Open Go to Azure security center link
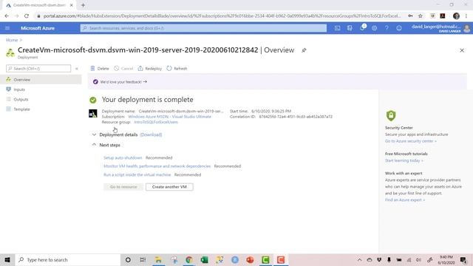Screen dimensions: 473x266 tap(411, 141)
